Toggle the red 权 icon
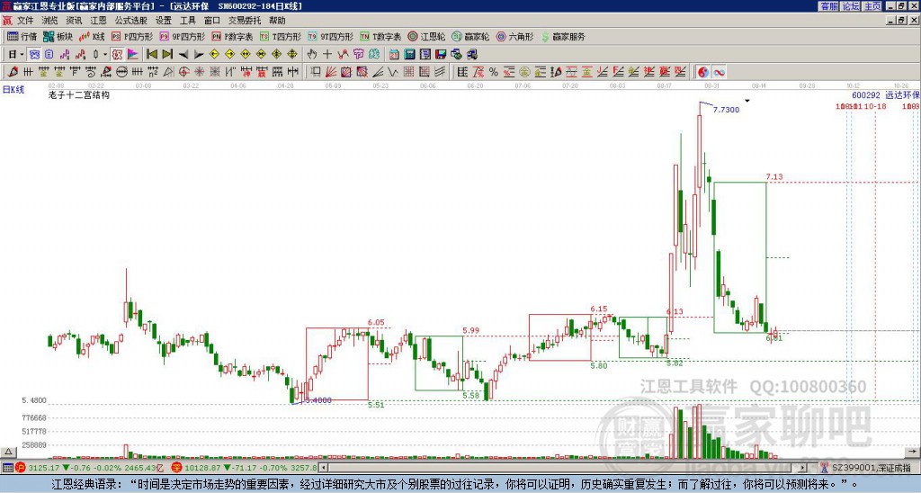This screenshot has height=493, width=921. point(117,54)
